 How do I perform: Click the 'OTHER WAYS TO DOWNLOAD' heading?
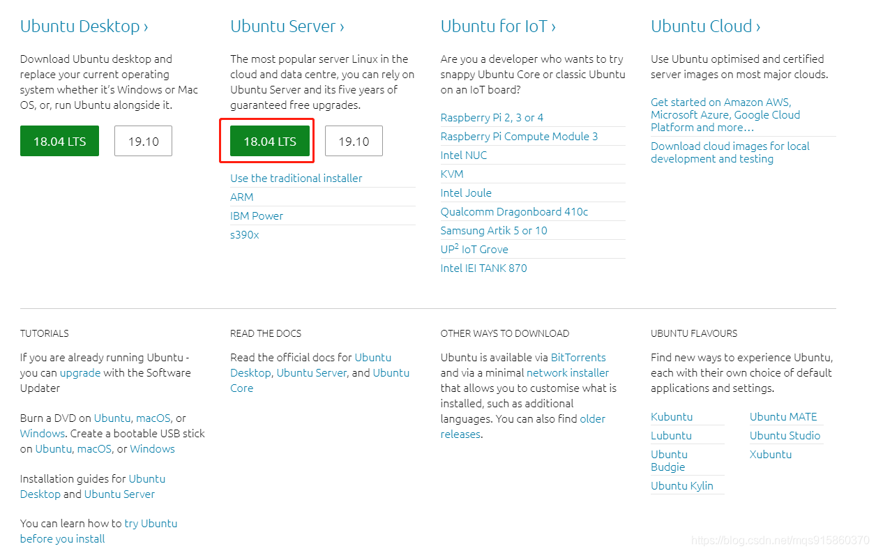505,333
